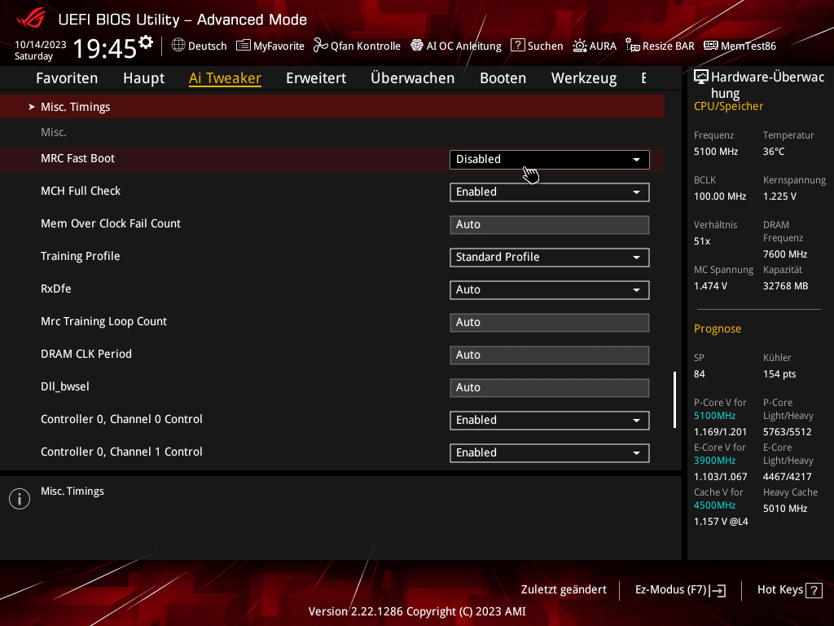Click the CPU/Speicher heading
The image size is (834, 626).
tap(728, 107)
